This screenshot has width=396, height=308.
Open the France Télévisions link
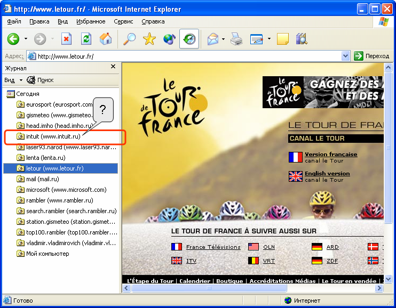click(x=213, y=247)
